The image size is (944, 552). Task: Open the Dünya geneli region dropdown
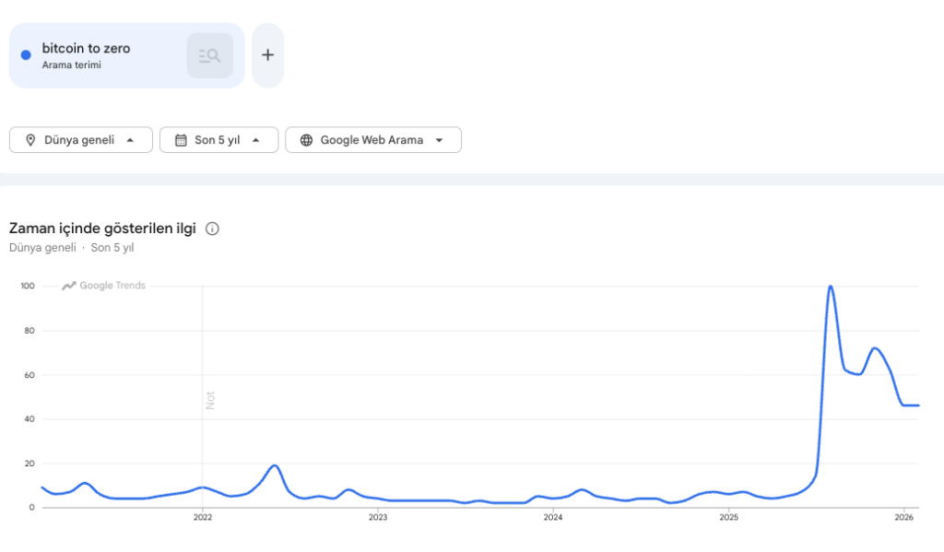click(x=81, y=140)
